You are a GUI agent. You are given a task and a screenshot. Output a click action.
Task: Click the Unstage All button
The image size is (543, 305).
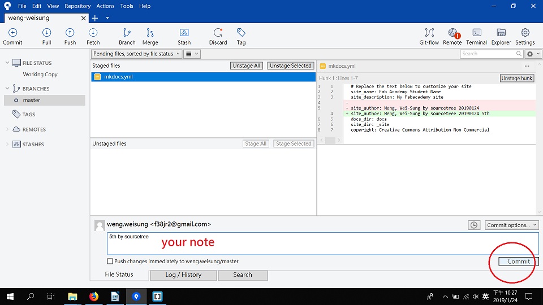[x=247, y=66]
